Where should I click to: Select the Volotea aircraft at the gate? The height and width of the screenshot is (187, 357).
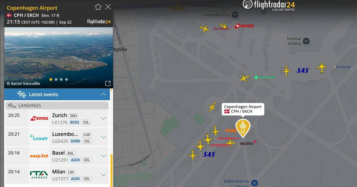[231, 143]
